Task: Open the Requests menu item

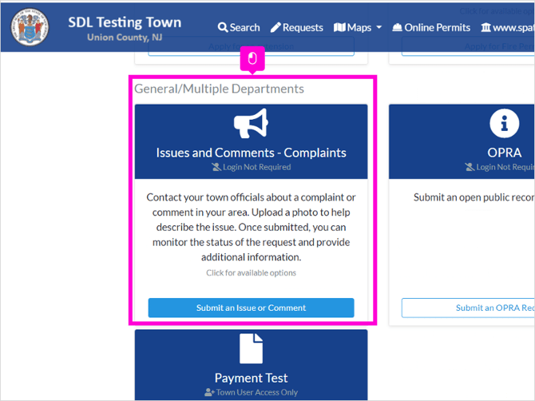Action: coord(296,28)
